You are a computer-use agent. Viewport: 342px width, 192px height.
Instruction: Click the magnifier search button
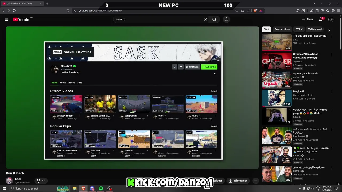[x=214, y=19]
